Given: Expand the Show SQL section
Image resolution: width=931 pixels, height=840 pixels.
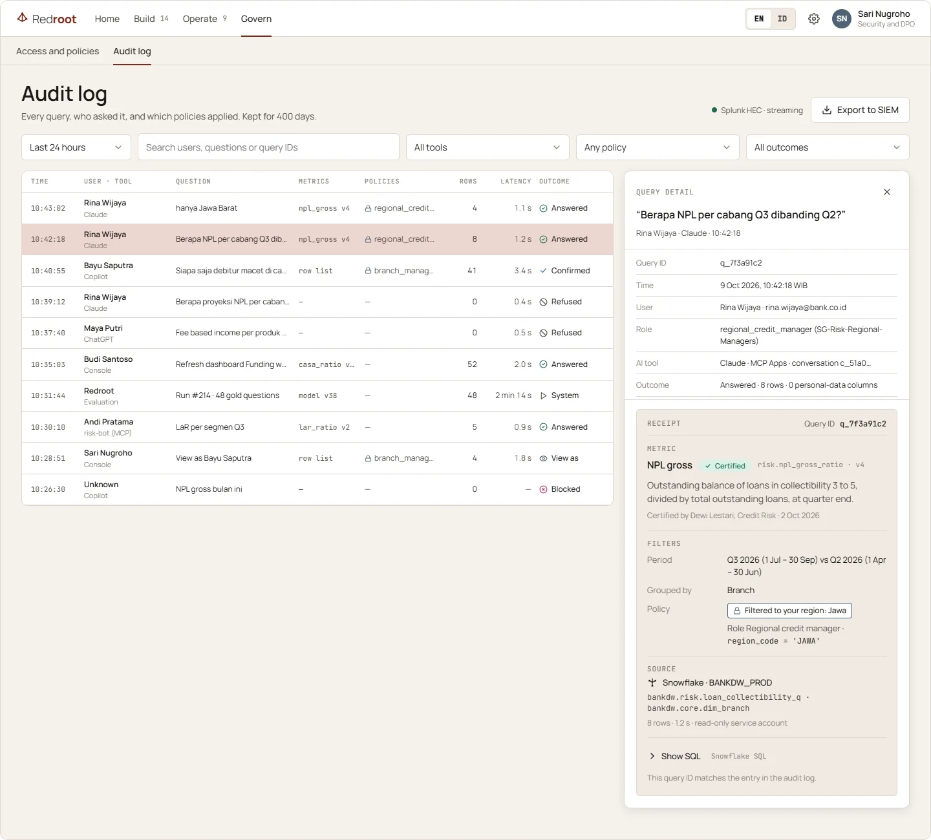Looking at the screenshot, I should 675,756.
